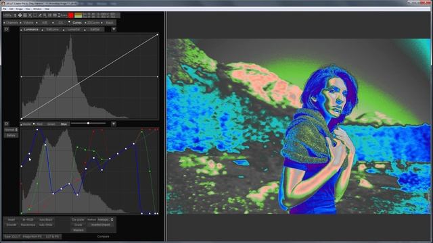The width and height of the screenshot is (433, 243).
Task: Click the Invert button
Action: pyautogui.click(x=12, y=219)
